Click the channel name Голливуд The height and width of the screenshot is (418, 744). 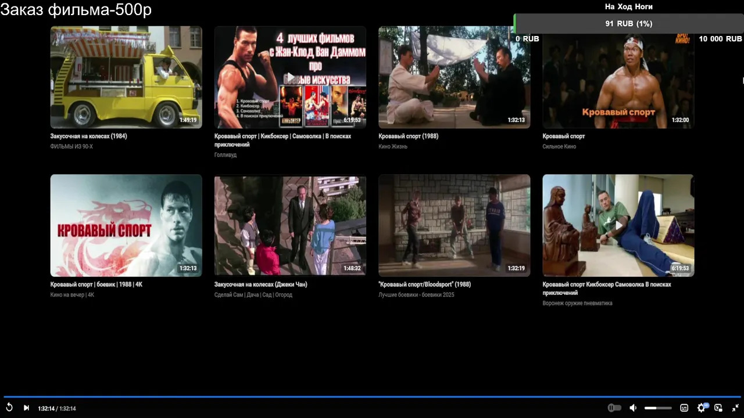click(x=226, y=155)
